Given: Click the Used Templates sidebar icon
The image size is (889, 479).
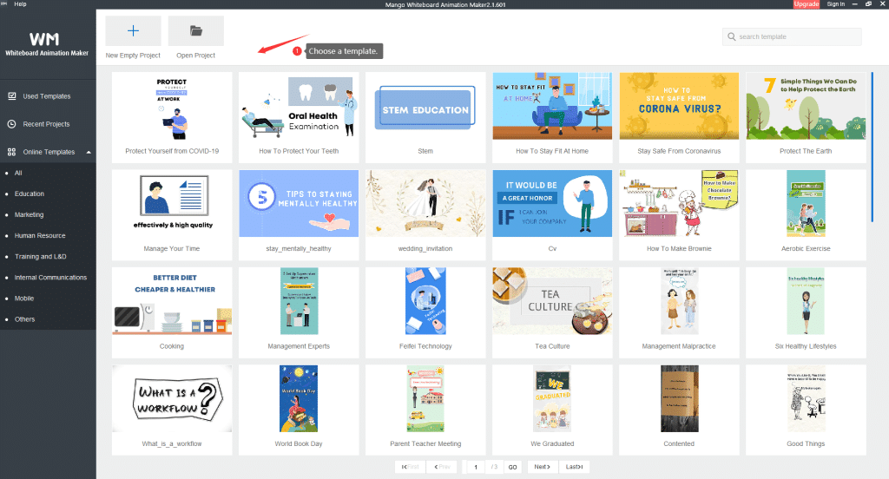Looking at the screenshot, I should pos(11,96).
